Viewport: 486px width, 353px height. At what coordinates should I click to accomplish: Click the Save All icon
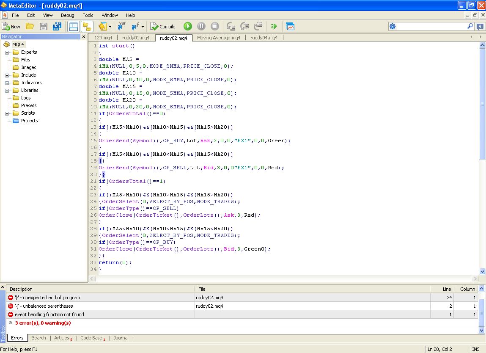[x=57, y=26]
